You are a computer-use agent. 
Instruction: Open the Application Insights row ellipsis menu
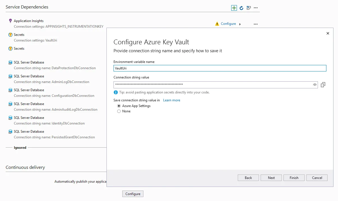click(256, 24)
